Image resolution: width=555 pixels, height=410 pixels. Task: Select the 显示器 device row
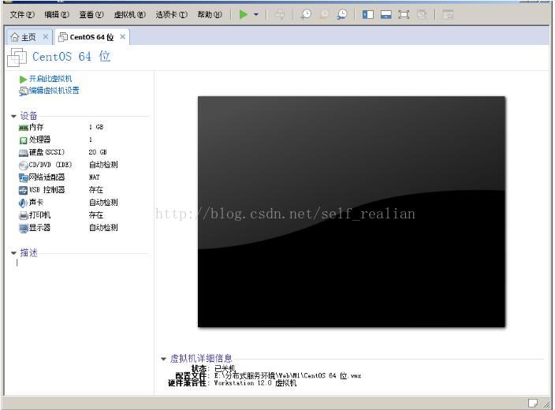pos(68,228)
